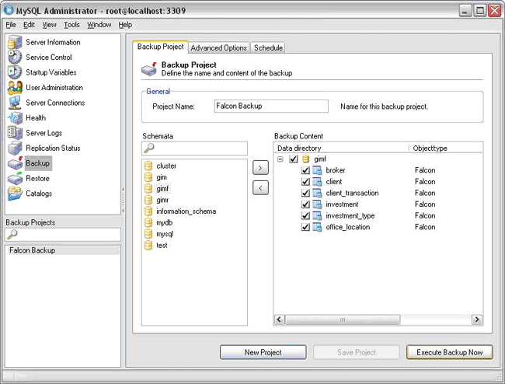Switch to the Schedule tab
The image size is (505, 384).
(x=268, y=47)
